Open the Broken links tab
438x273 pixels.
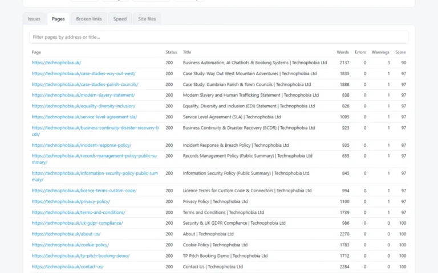click(89, 19)
